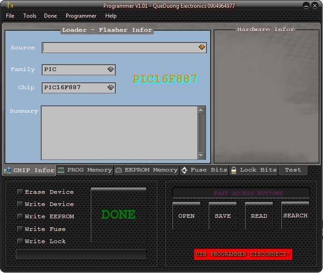Open the Help menu
This screenshot has width=323, height=273.
111,16
